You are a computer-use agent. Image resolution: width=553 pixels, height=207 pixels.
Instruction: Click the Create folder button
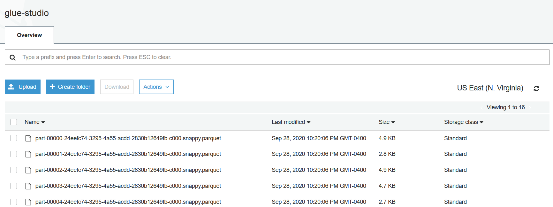(70, 87)
